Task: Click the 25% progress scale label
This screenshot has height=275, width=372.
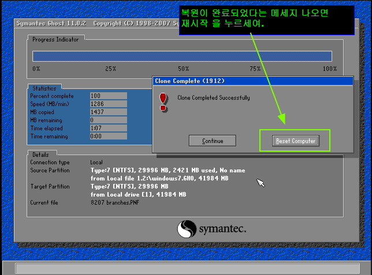Action: click(110, 69)
